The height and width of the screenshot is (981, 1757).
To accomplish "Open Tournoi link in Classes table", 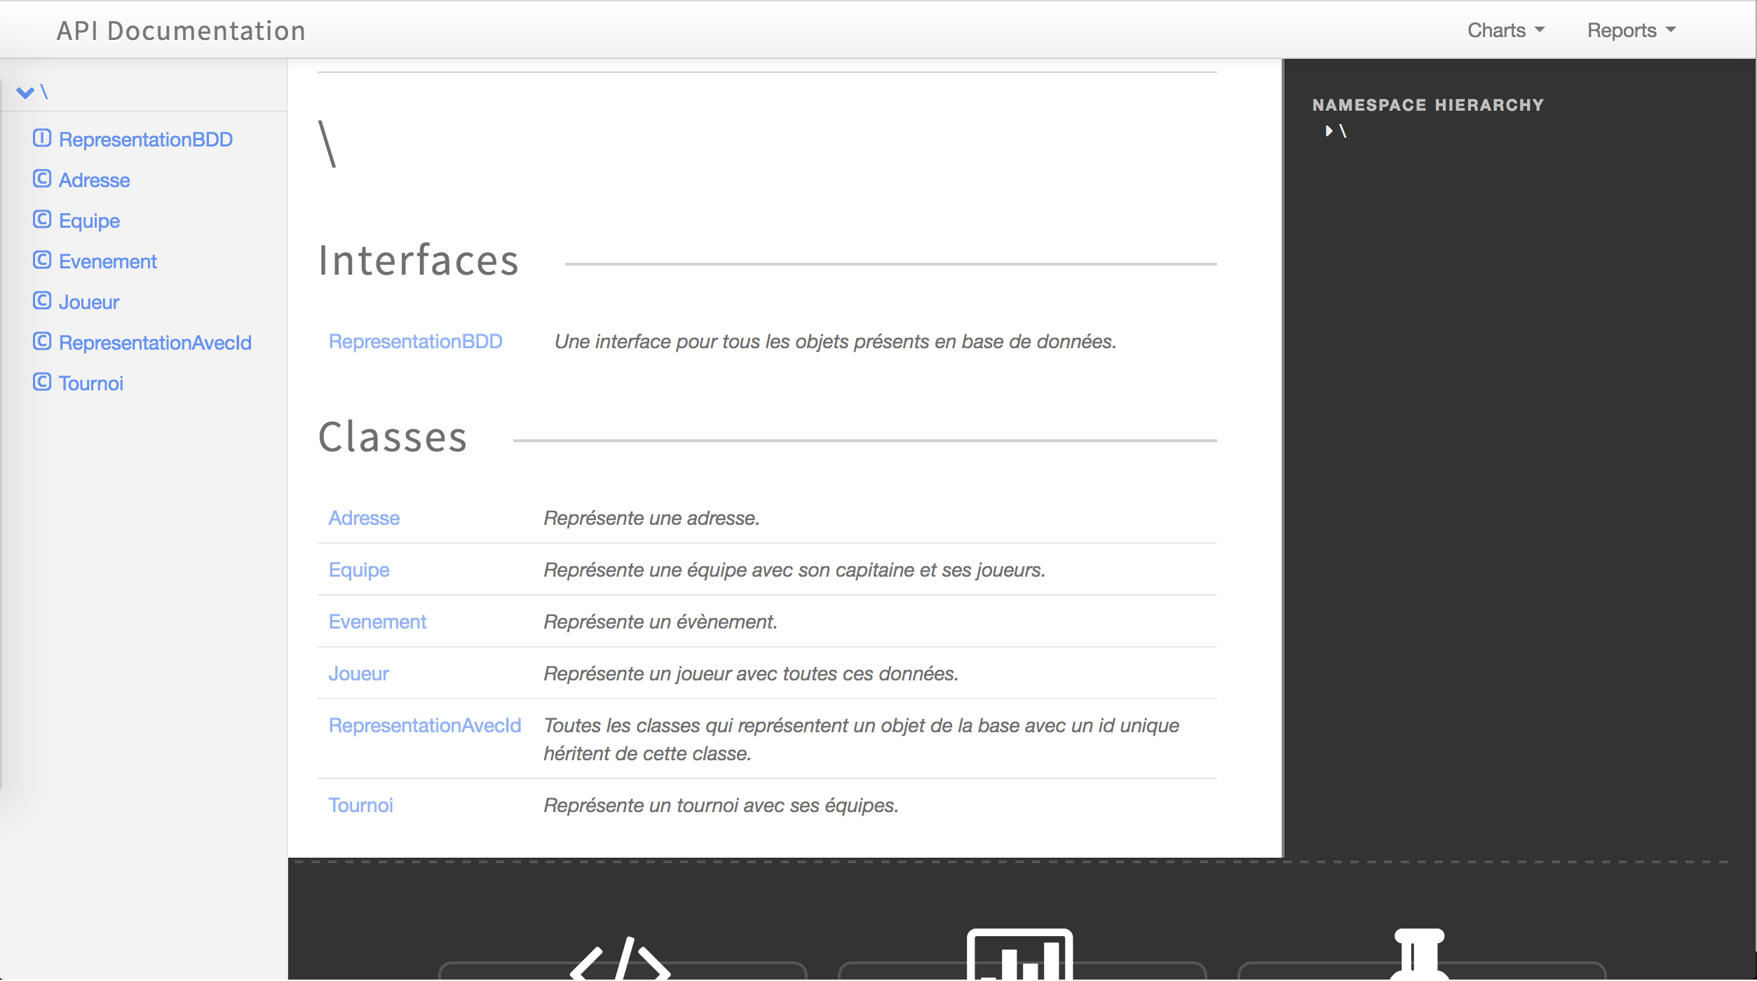I will pos(360,805).
